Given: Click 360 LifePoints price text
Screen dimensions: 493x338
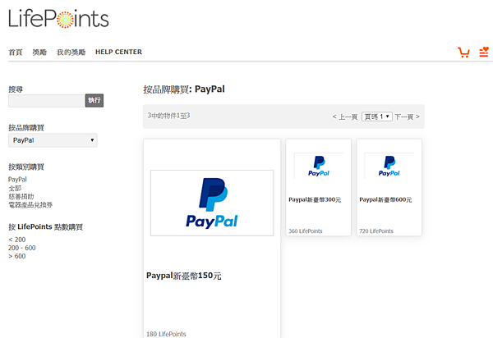Looking at the screenshot, I should point(306,231).
